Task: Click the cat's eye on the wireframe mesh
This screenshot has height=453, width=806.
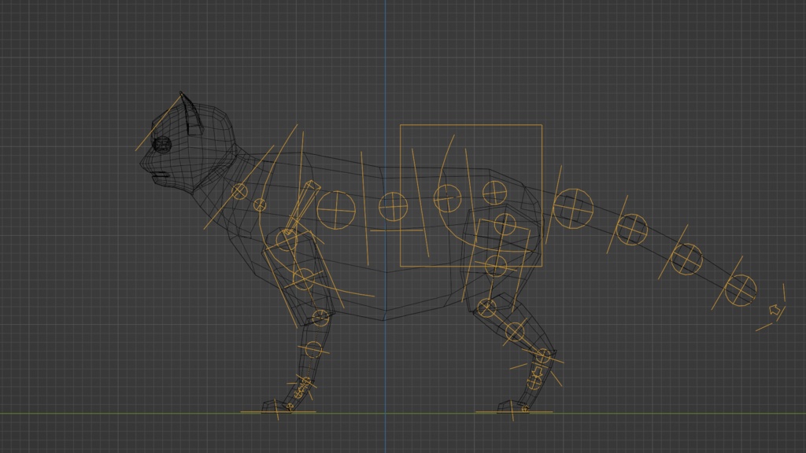Action: 163,143
